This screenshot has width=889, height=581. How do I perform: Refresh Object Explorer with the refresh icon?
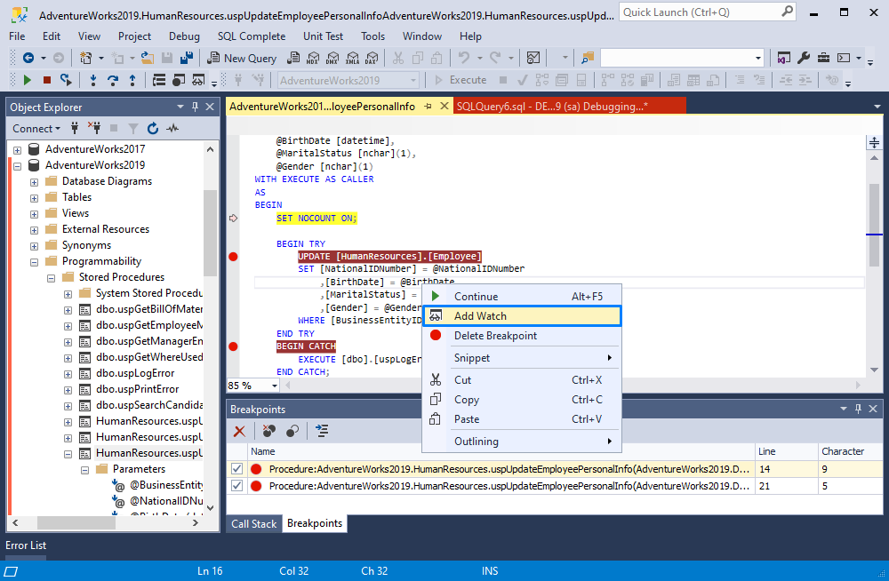coord(153,129)
